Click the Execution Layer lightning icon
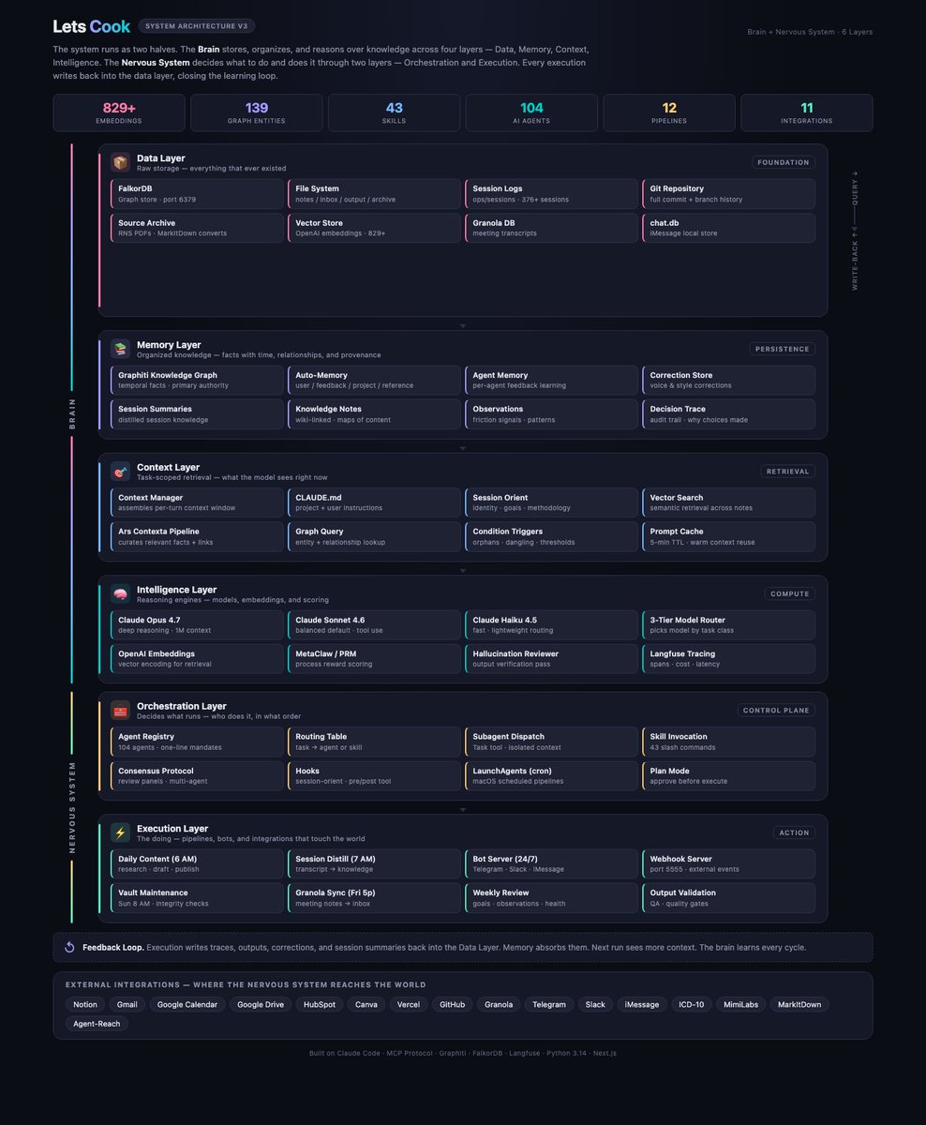Viewport: 926px width, 1125px height. 120,832
